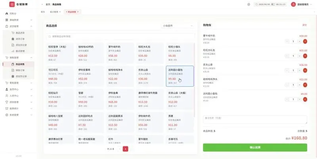This screenshot has width=317, height=159.
Task: Expand the 系统管理 menu chevron
Action: (x=31, y=115)
